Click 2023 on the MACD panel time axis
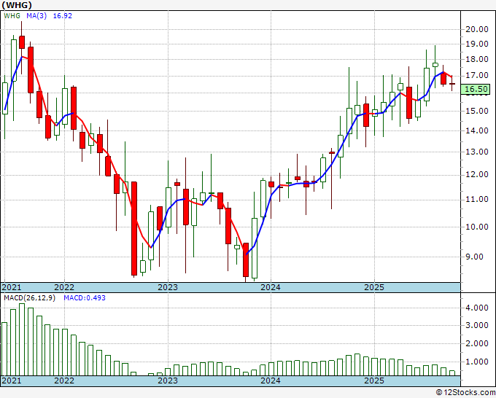Image resolution: width=496 pixels, height=398 pixels. 168,381
